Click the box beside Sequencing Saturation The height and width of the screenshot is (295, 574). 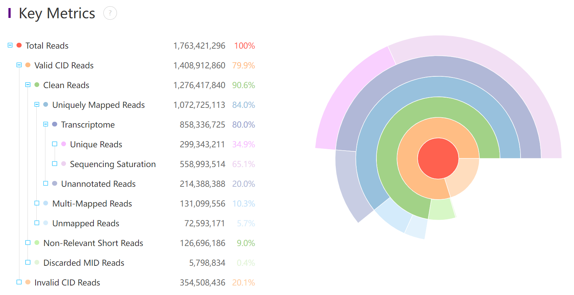55,164
